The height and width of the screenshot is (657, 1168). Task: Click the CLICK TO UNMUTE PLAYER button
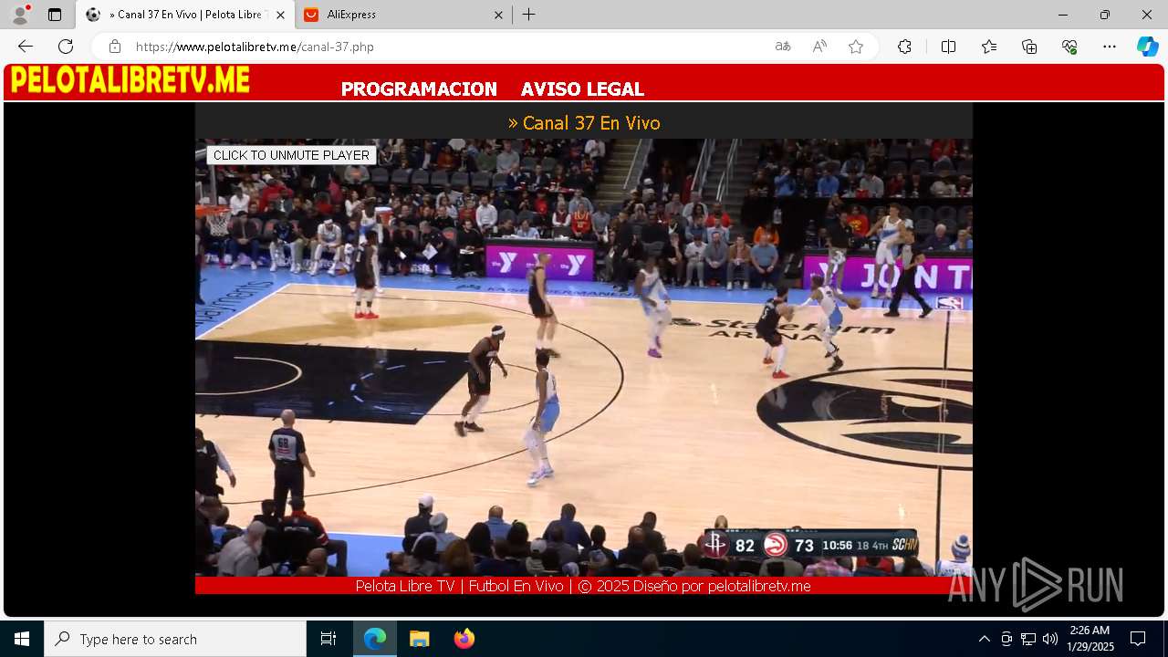[x=291, y=155]
